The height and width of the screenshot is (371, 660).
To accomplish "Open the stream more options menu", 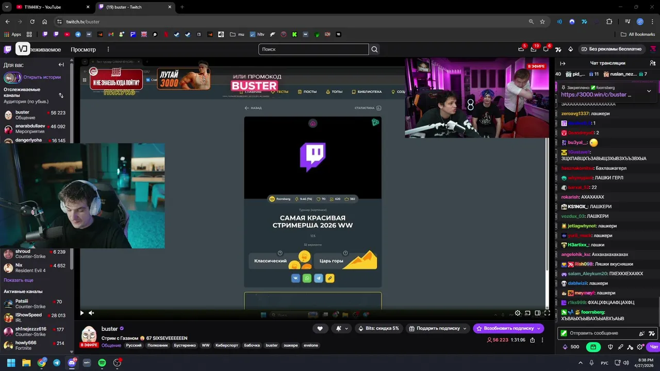I will 542,340.
